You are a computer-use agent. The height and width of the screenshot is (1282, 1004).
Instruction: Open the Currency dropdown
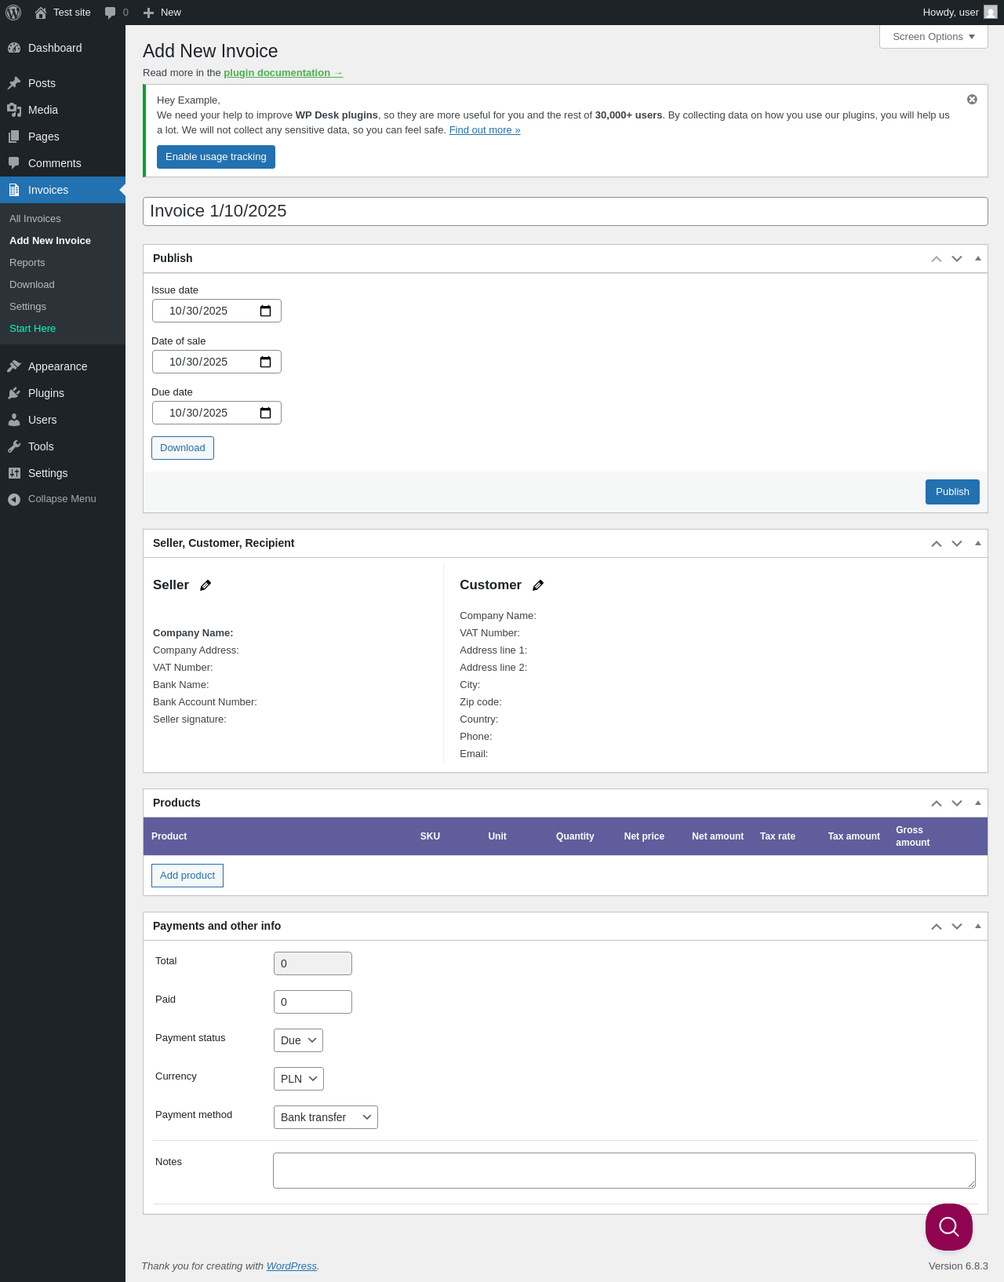(x=299, y=1079)
